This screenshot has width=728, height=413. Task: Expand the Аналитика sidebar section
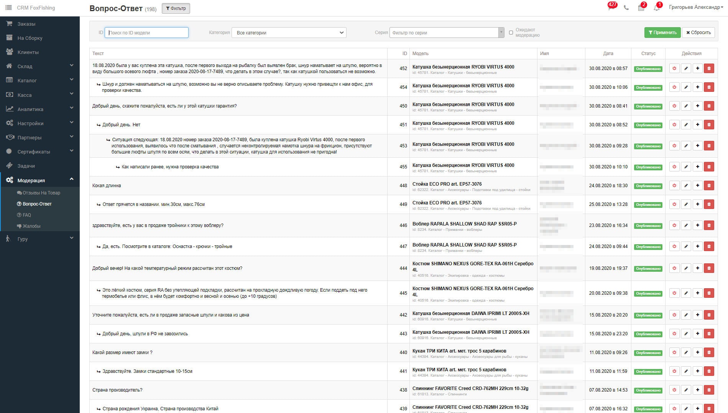40,109
